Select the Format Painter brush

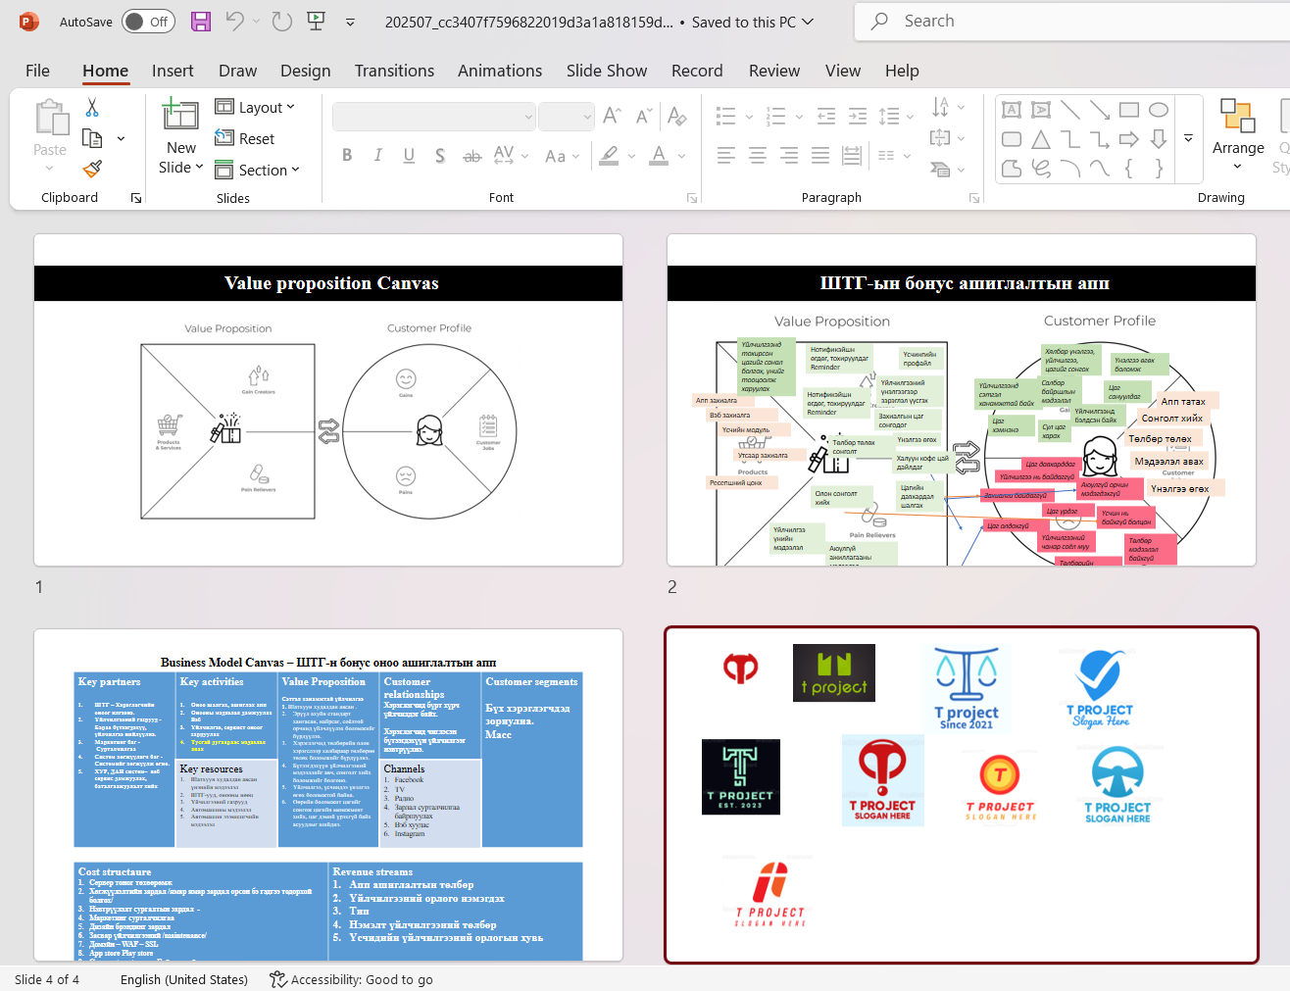tap(93, 170)
